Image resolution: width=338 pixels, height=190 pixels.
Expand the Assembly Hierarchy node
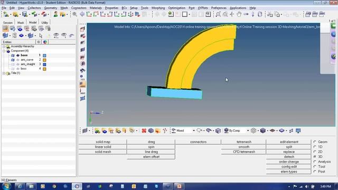[x=4, y=46]
